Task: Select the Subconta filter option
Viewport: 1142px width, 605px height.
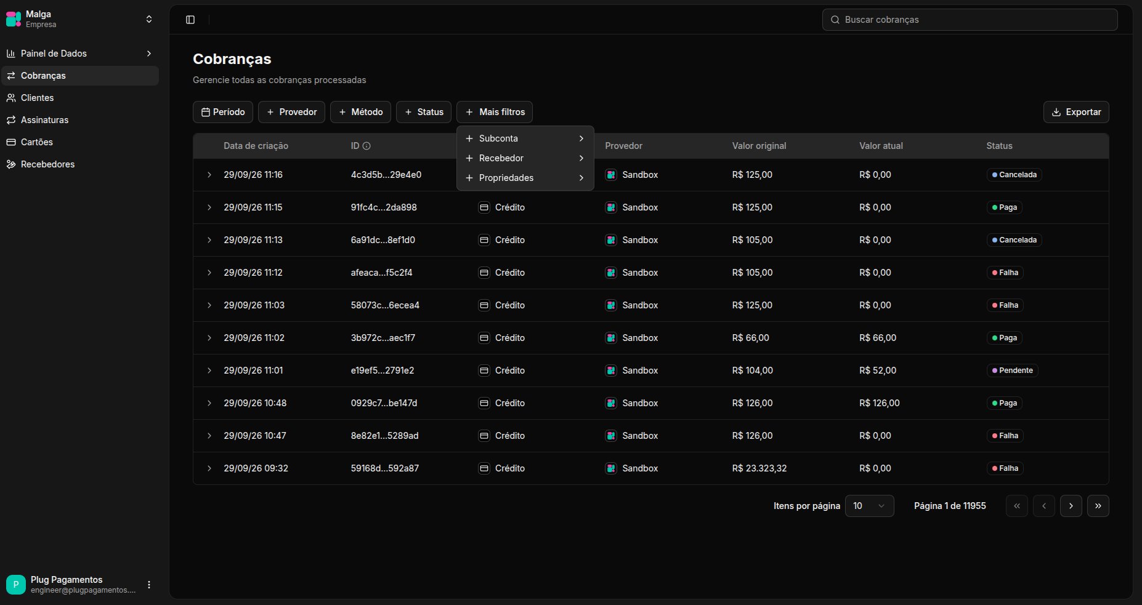Action: [525, 138]
